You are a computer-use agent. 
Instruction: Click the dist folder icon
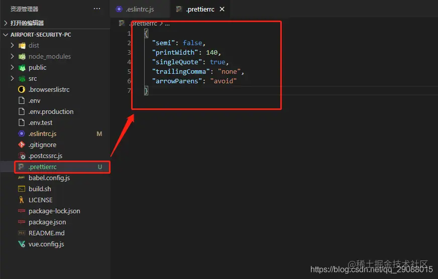pos(22,46)
